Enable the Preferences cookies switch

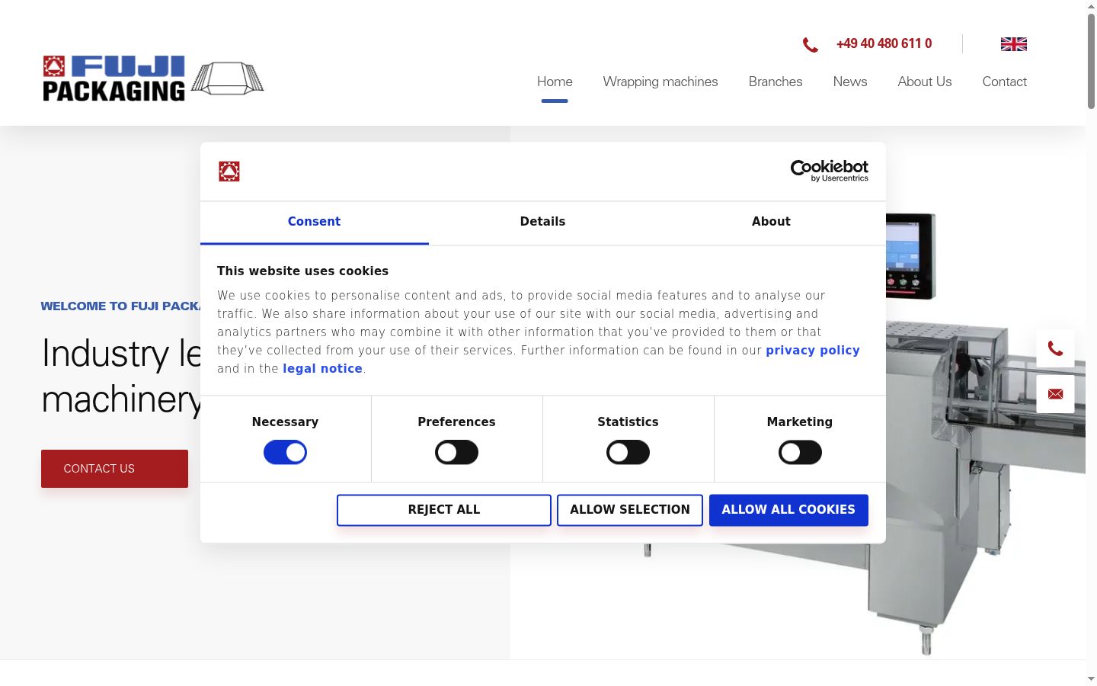(456, 453)
